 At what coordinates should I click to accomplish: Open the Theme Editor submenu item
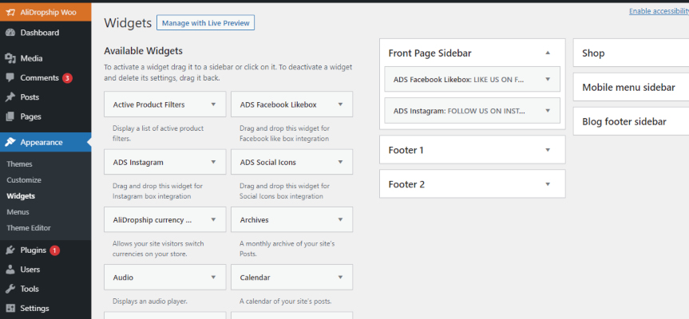(29, 228)
